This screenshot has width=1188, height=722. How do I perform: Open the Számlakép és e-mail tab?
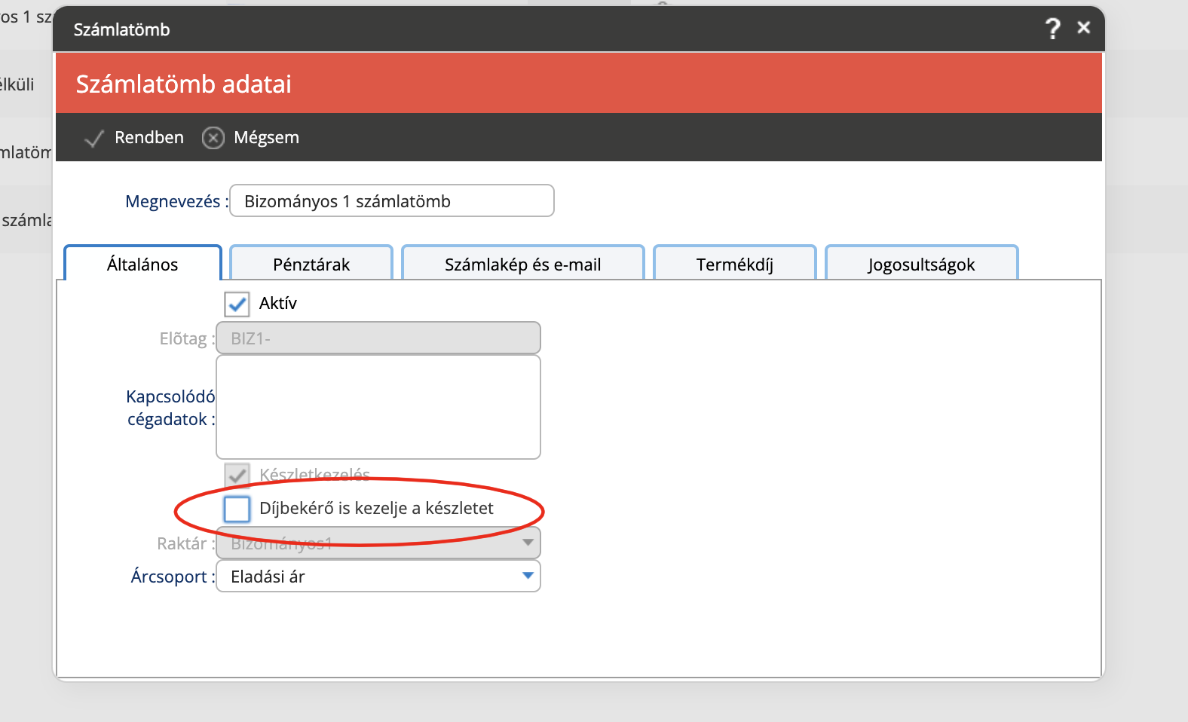pyautogui.click(x=523, y=264)
